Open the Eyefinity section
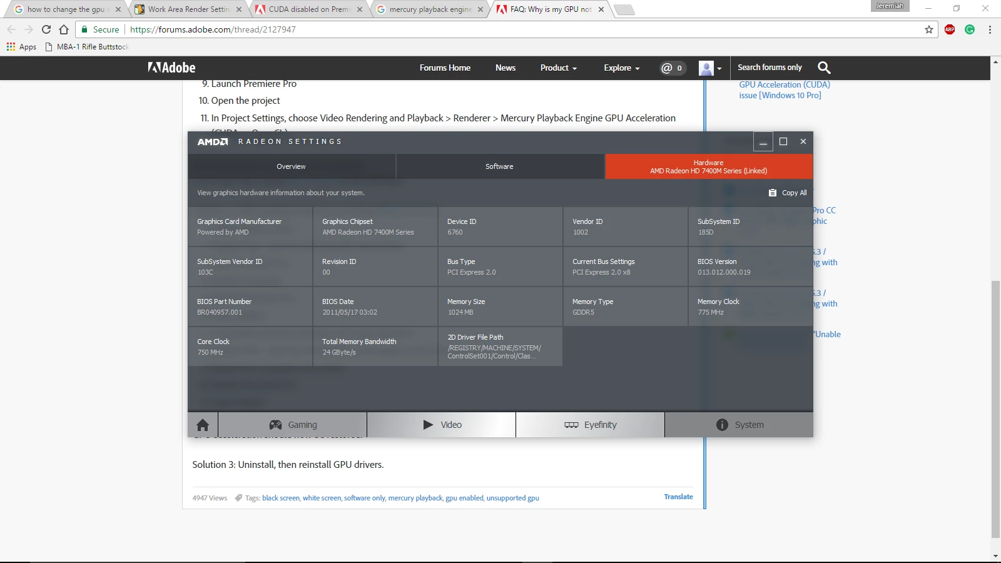 point(591,425)
